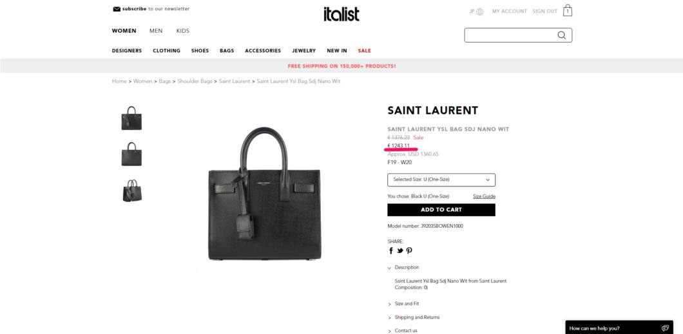Open the Size Guide link
The width and height of the screenshot is (683, 334).
click(x=484, y=196)
